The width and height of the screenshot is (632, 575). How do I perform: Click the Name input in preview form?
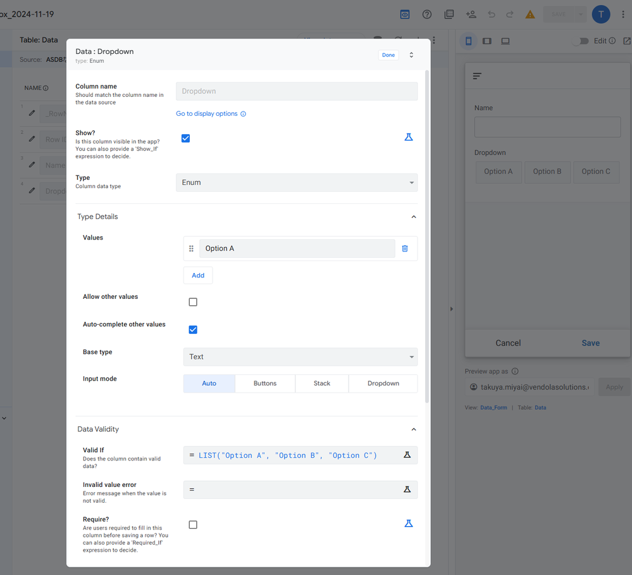click(547, 127)
